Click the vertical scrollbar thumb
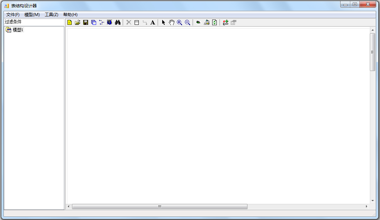The image size is (380, 220). point(373,52)
